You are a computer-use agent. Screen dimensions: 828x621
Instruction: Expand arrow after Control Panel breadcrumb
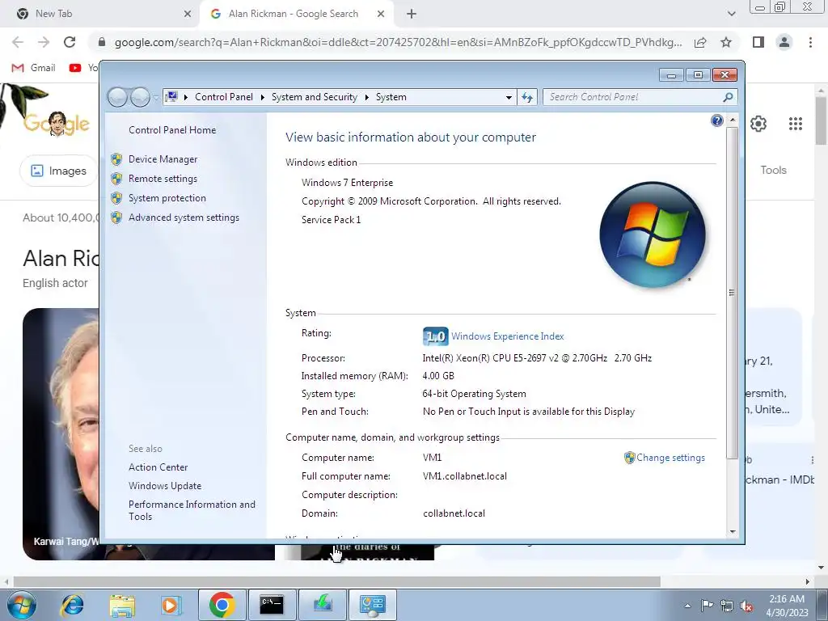(x=263, y=97)
